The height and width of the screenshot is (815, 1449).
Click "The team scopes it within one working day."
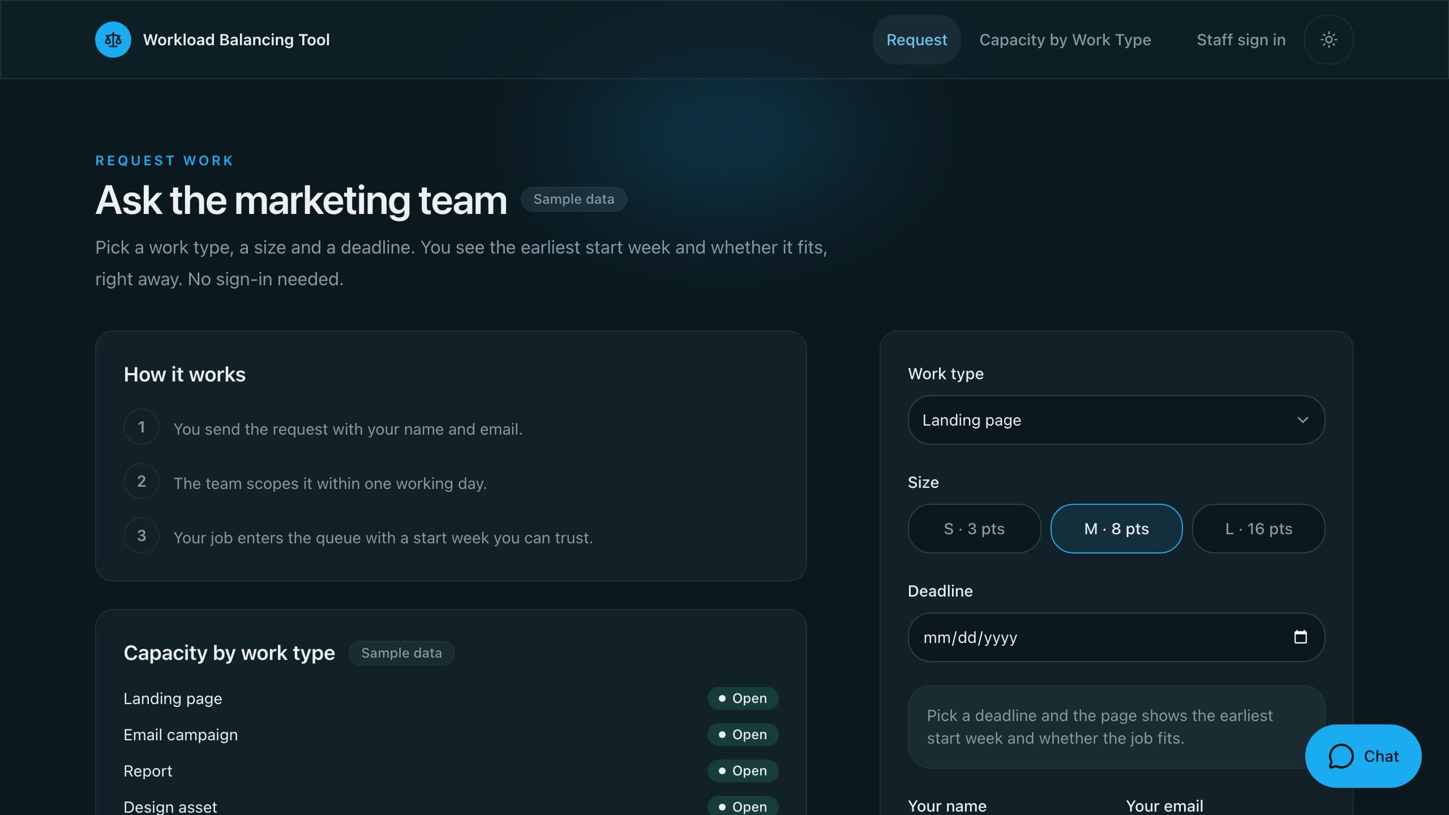pyautogui.click(x=330, y=483)
